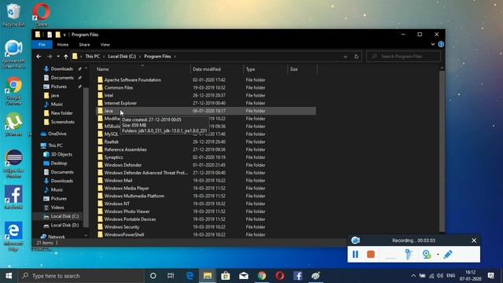Open Microsoft Edge desktop shortcut
Viewport: 503px width, 283px height.
13,236
